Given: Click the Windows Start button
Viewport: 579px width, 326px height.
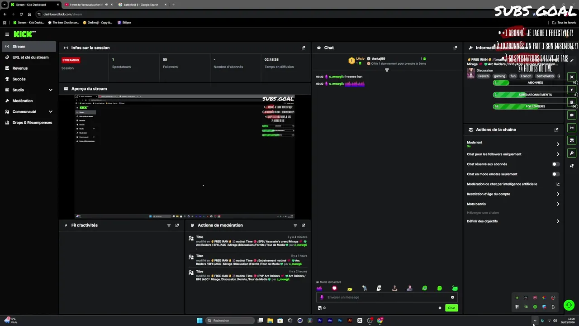Looking at the screenshot, I should tap(199, 321).
